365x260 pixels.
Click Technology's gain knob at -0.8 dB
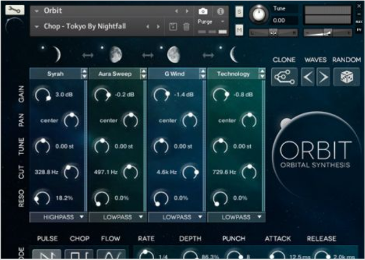click(x=221, y=94)
